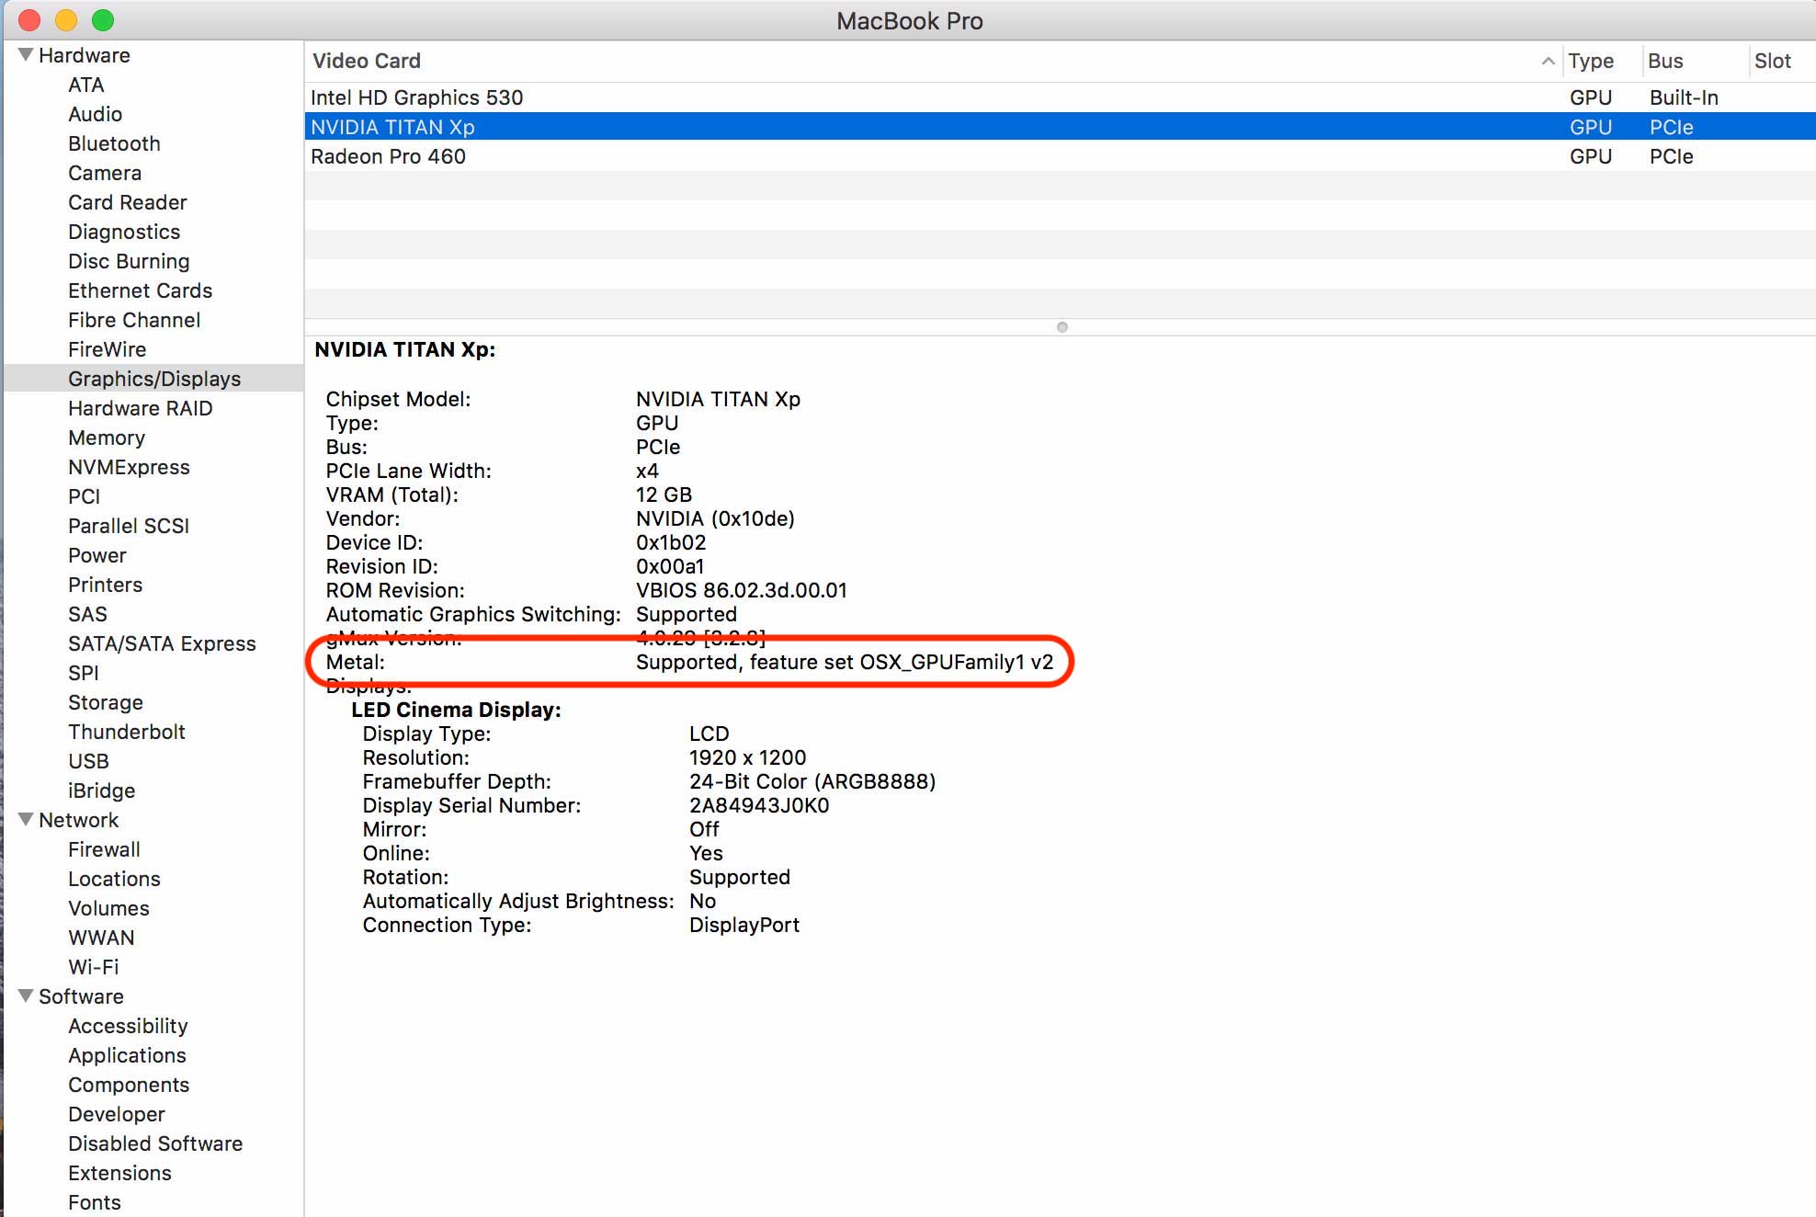Click the Hardware category label
This screenshot has width=1816, height=1217.
[x=85, y=55]
